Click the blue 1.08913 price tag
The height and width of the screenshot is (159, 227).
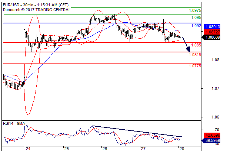coord(212,27)
